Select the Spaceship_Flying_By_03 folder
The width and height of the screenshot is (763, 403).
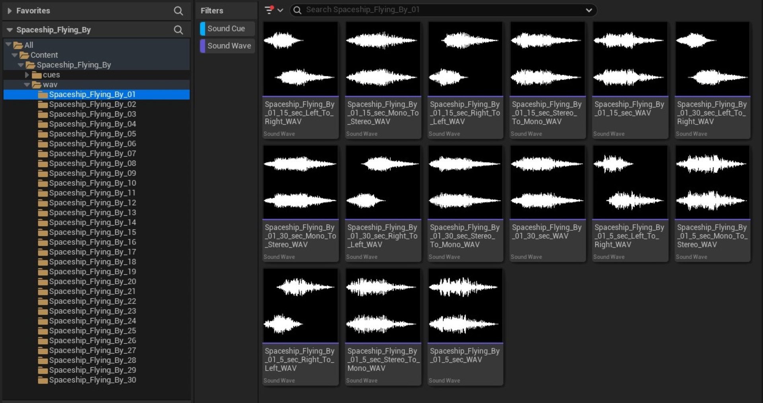pyautogui.click(x=96, y=114)
